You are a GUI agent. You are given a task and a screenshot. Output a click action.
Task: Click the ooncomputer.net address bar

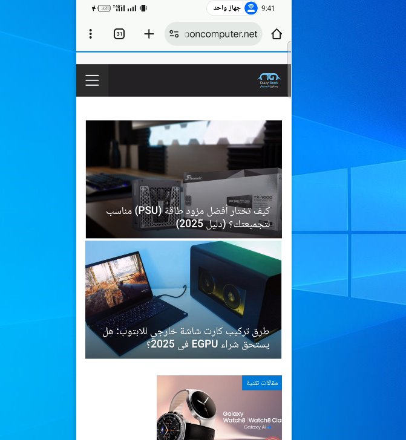click(220, 34)
